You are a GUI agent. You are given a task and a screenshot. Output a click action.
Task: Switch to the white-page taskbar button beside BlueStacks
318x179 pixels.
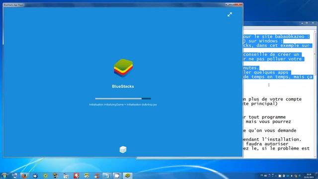[x=117, y=176]
